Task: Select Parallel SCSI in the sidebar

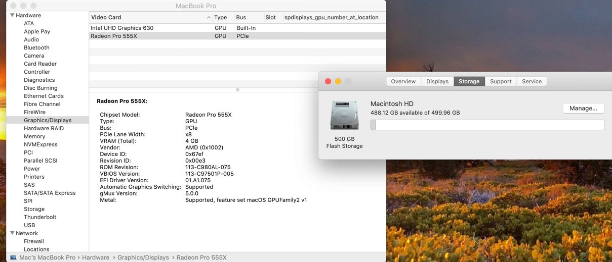Action: pyautogui.click(x=40, y=161)
